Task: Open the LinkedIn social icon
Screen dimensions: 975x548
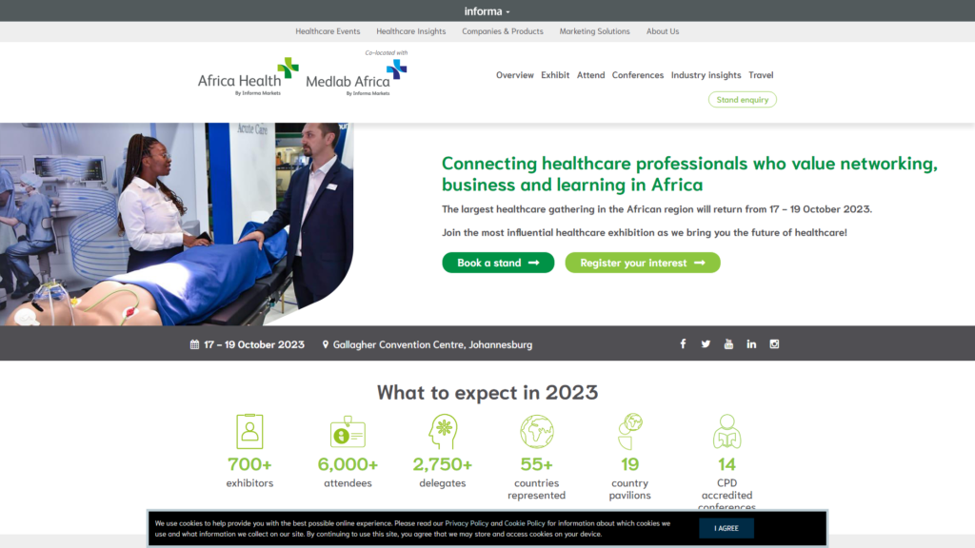Action: tap(751, 343)
